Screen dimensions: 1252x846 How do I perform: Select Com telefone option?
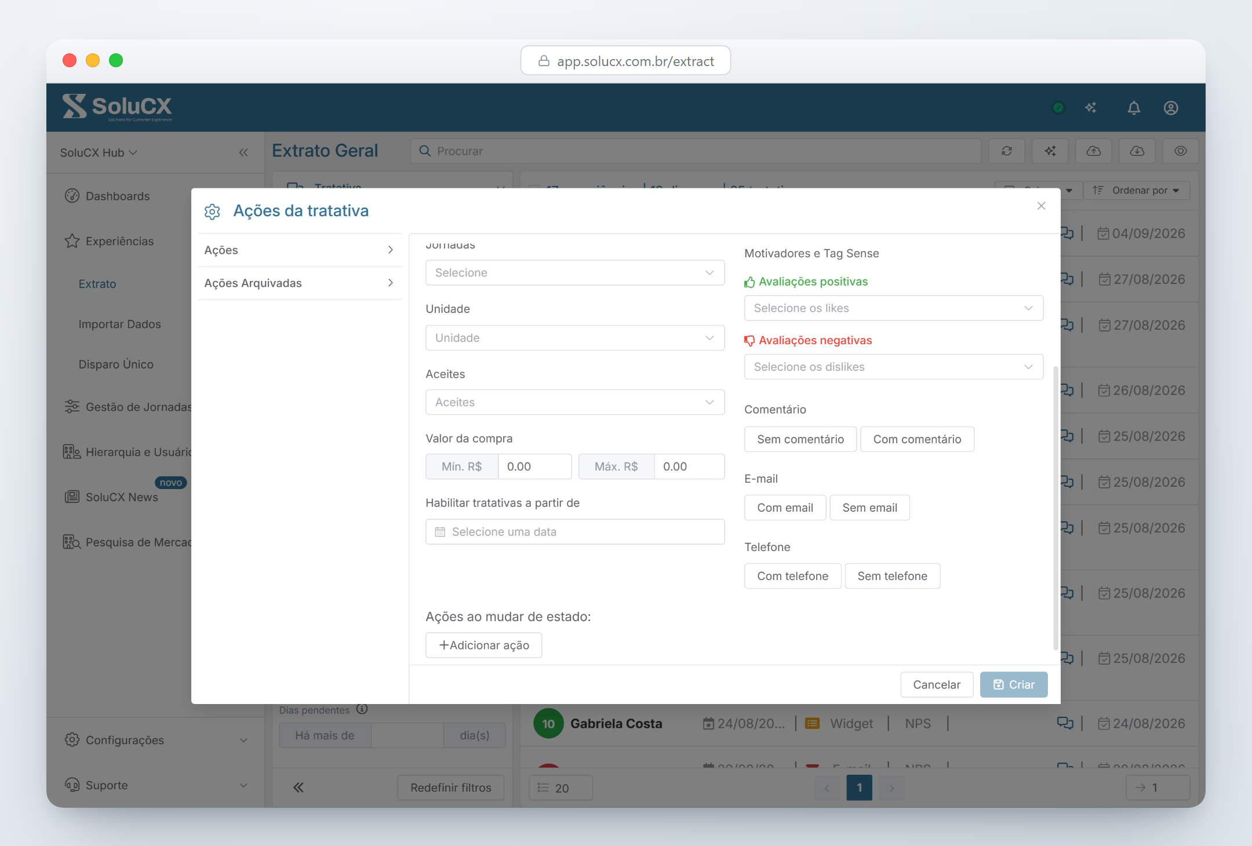pyautogui.click(x=792, y=576)
